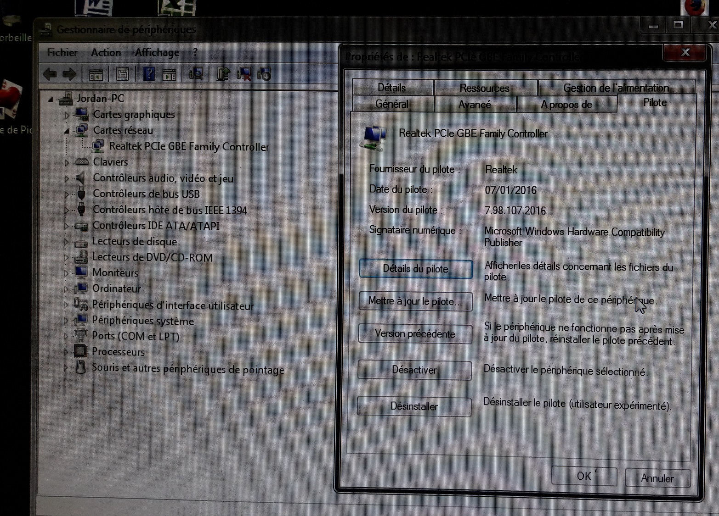Screen dimensions: 719x516
Task: Switch to the Avancé tab
Action: point(475,105)
